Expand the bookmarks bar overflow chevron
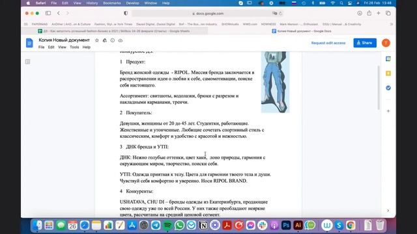The width and height of the screenshot is (417, 234). (x=391, y=24)
